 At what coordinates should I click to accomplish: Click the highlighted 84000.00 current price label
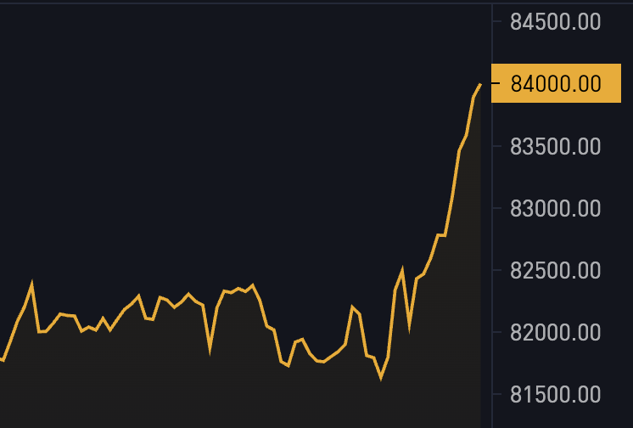coord(556,83)
